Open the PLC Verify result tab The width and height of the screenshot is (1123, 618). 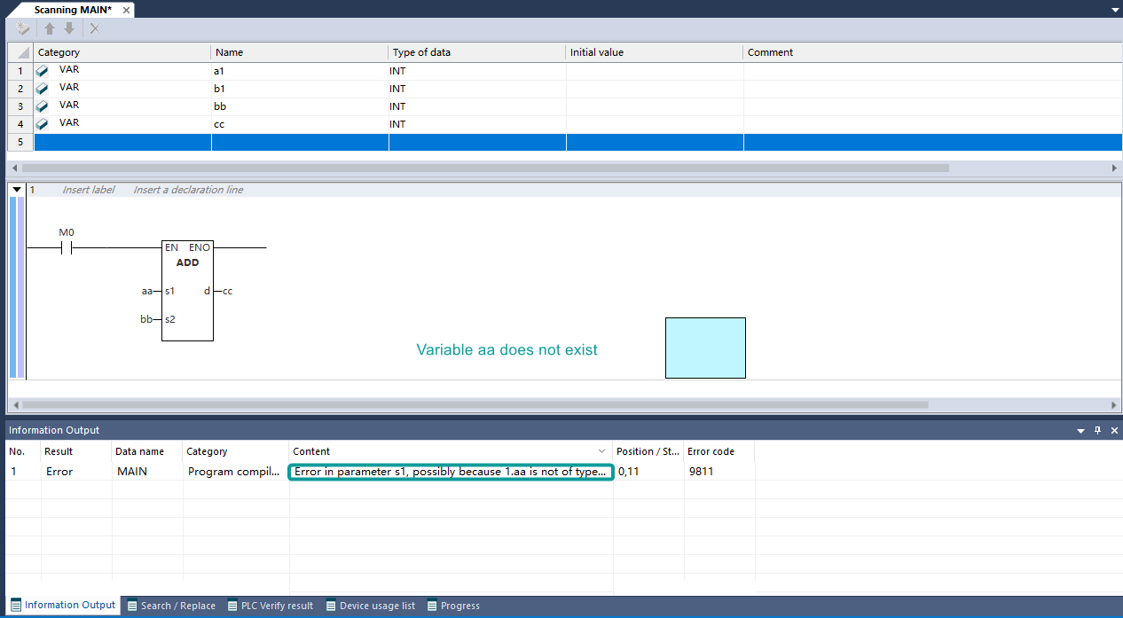coord(270,606)
